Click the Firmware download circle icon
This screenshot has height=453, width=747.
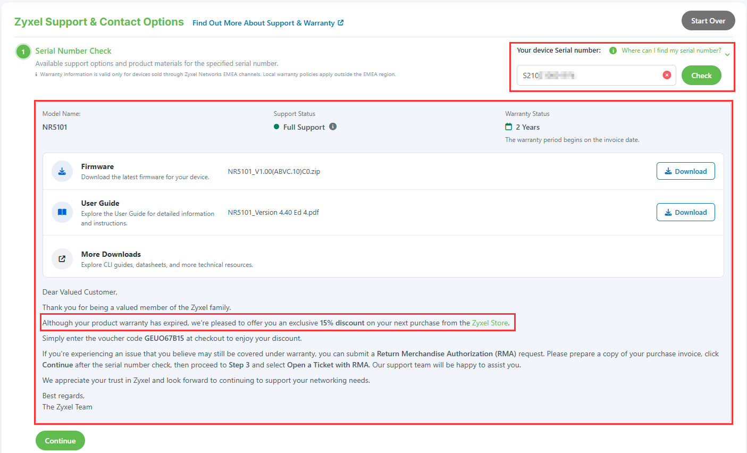pos(62,171)
